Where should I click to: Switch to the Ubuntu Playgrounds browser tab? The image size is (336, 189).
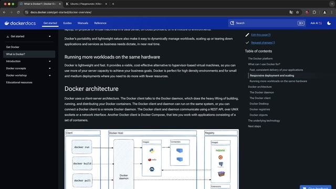pyautogui.click(x=86, y=4)
